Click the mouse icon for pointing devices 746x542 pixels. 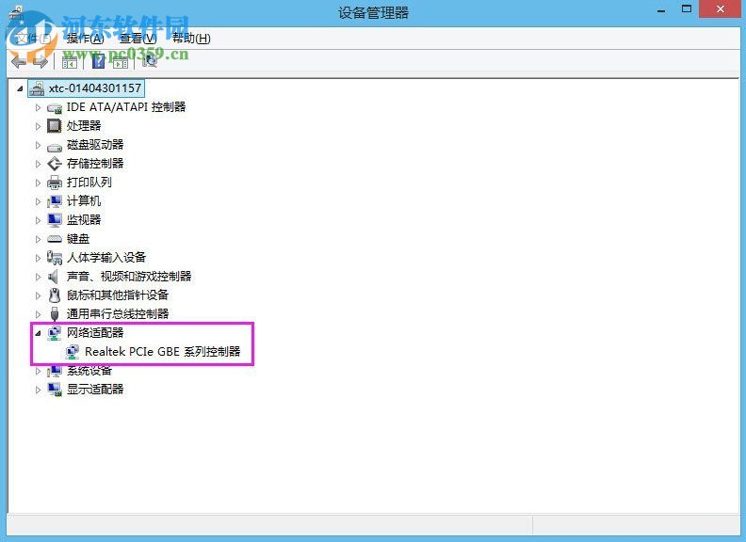(x=55, y=295)
